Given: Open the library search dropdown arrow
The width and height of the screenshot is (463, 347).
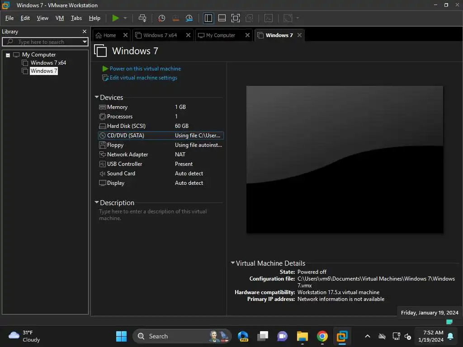Looking at the screenshot, I should tap(85, 42).
